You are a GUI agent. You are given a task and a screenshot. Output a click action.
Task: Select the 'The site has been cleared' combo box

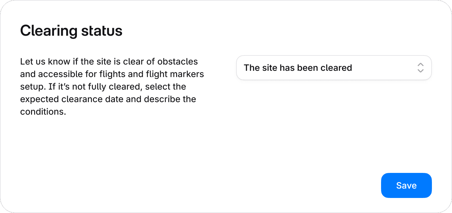(x=334, y=68)
